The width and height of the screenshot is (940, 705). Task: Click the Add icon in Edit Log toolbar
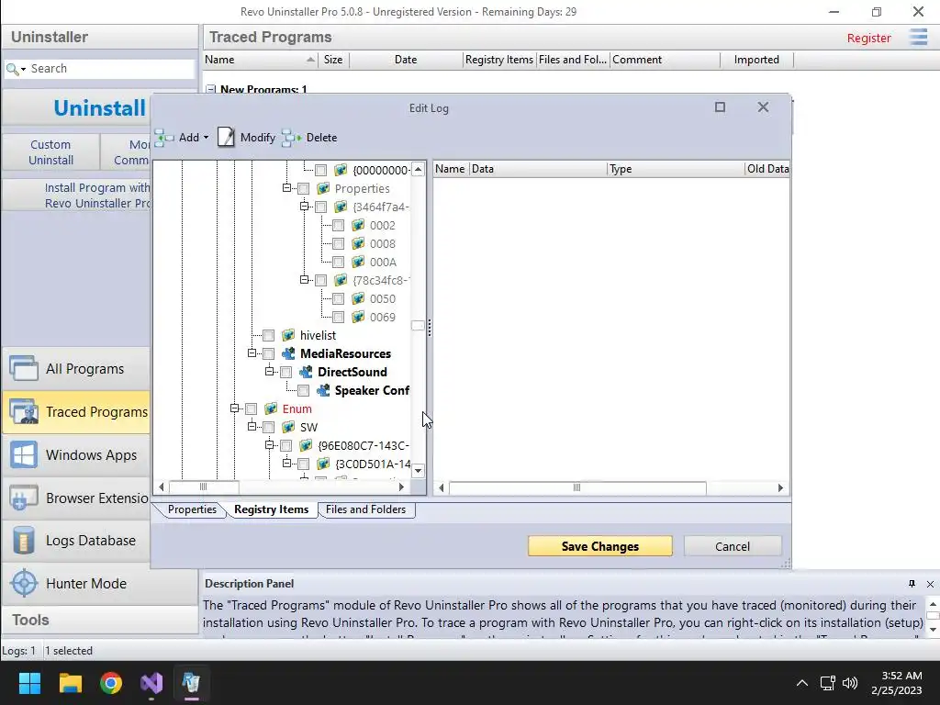[x=163, y=138]
